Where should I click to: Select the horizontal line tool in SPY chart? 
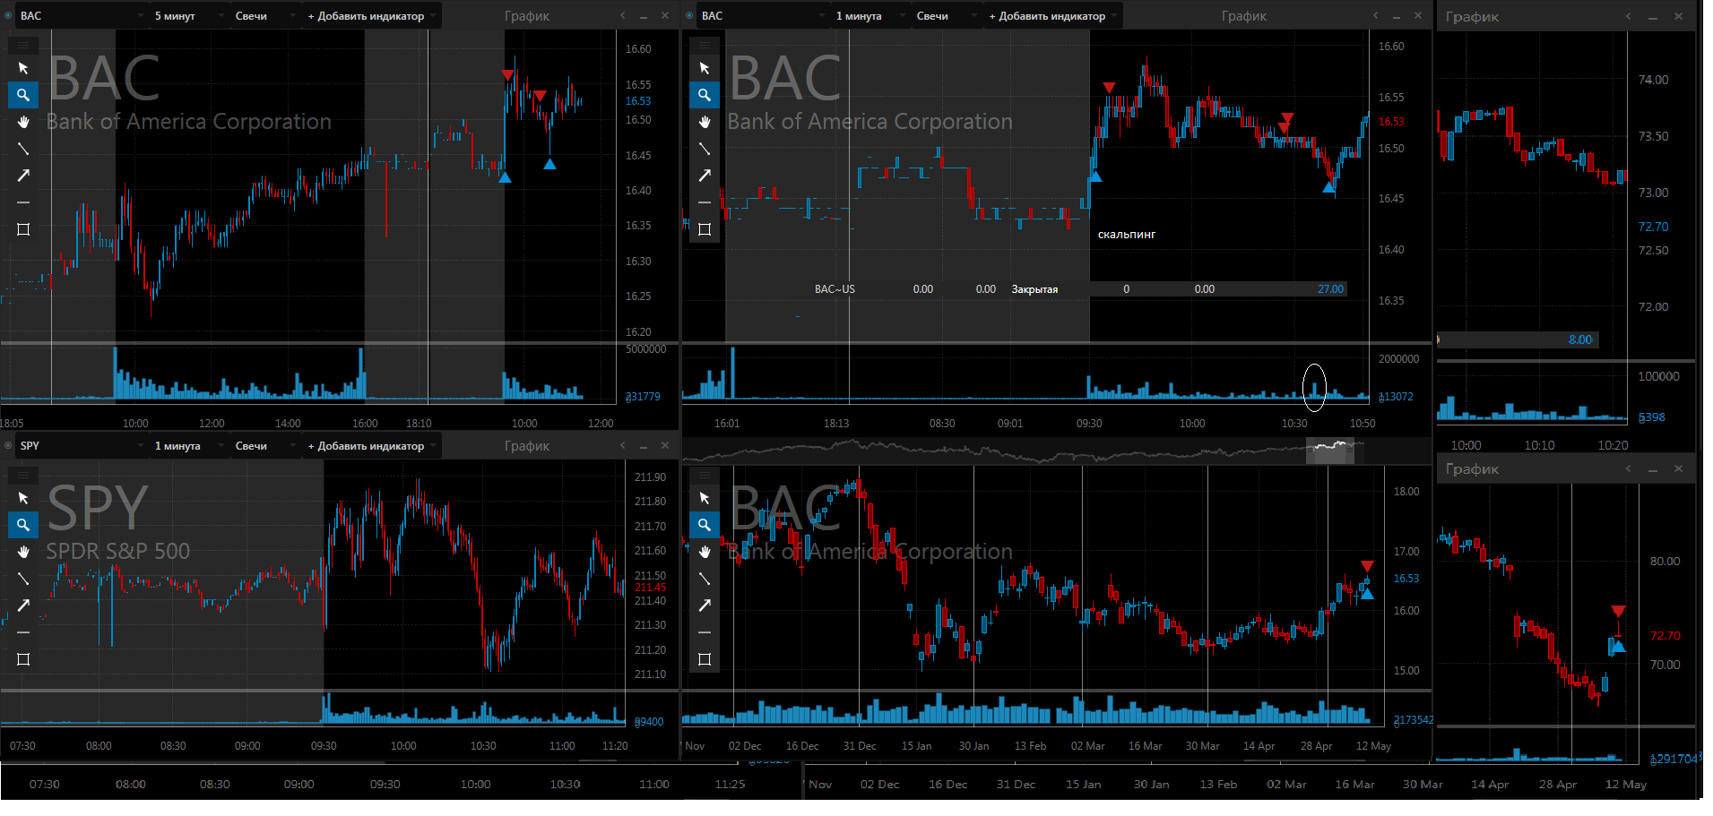(23, 632)
